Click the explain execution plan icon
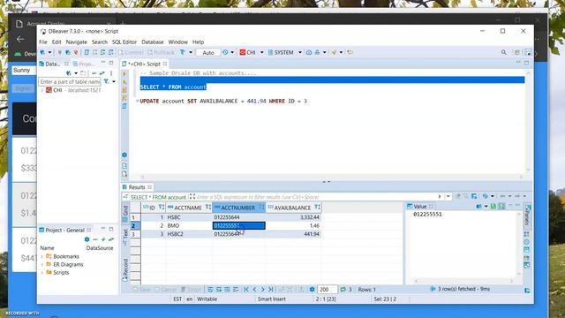565x318 pixels. coord(124,106)
